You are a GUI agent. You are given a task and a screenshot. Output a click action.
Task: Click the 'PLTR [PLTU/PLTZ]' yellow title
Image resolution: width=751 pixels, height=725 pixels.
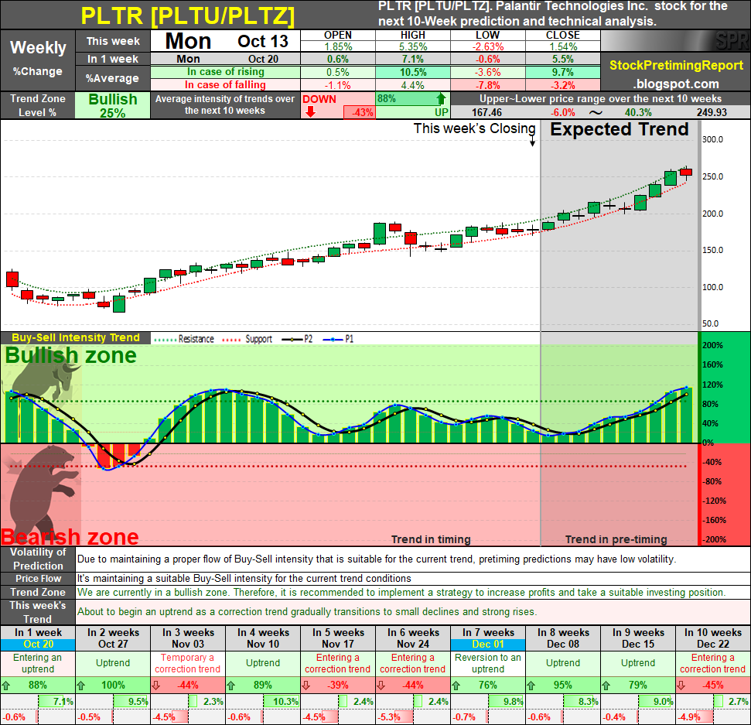(x=188, y=15)
